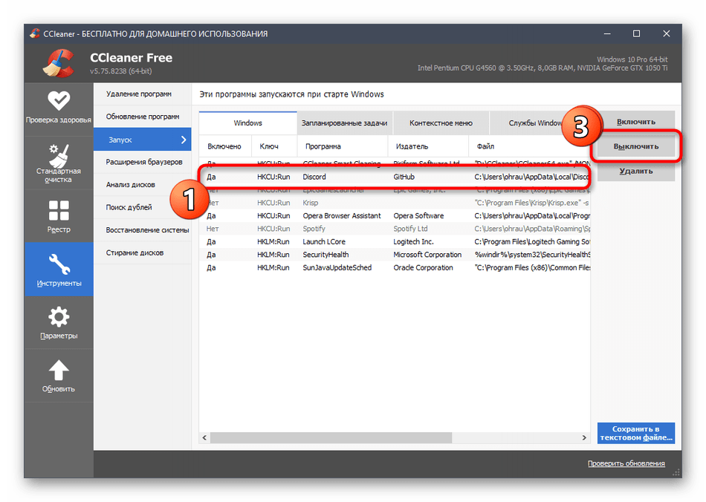Click the horizontal scrollbar right arrow
The height and width of the screenshot is (502, 706).
click(584, 437)
